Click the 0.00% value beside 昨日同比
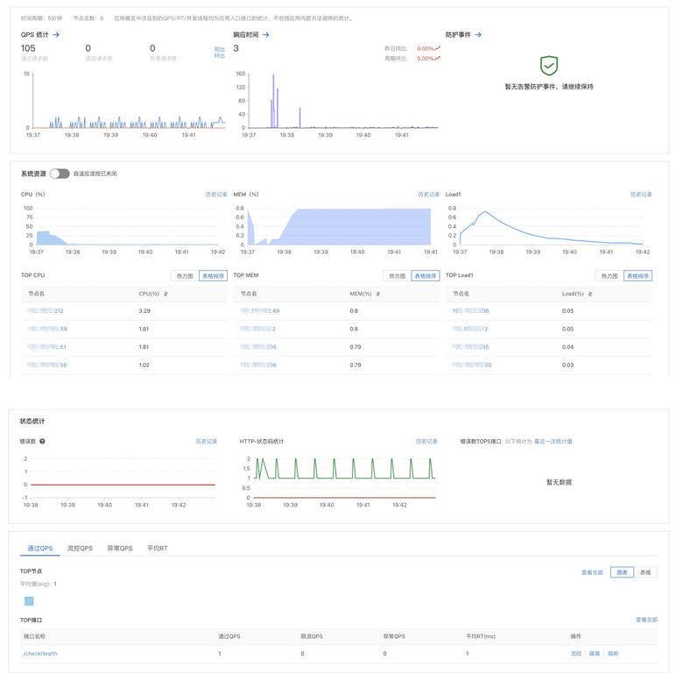The height and width of the screenshot is (681, 683). [x=426, y=48]
